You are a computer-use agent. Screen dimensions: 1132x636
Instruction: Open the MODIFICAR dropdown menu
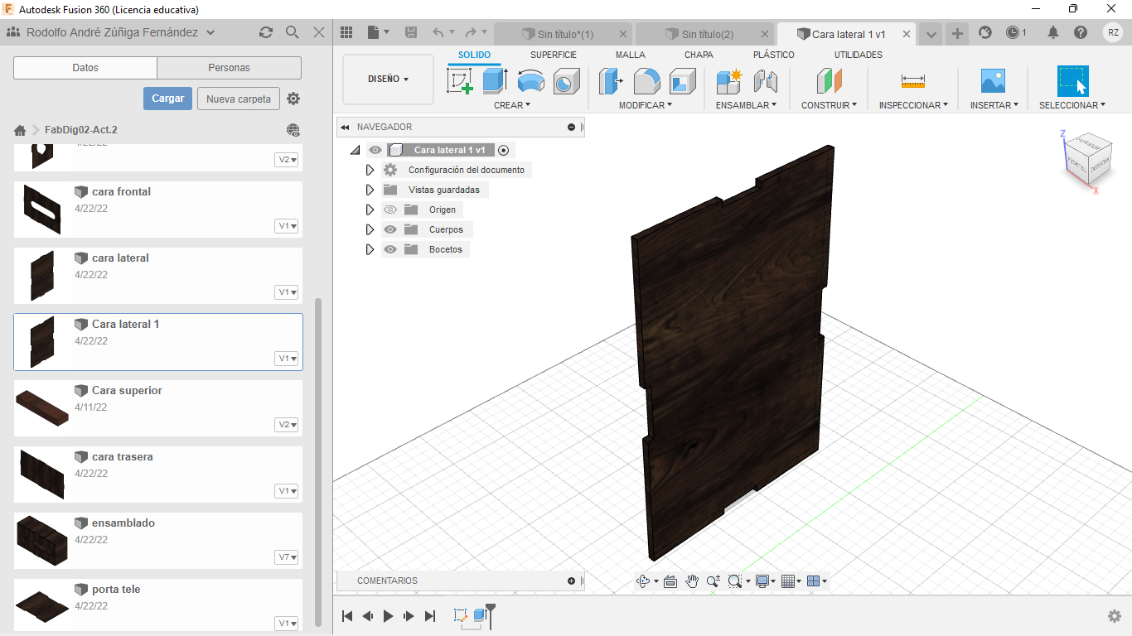click(646, 105)
